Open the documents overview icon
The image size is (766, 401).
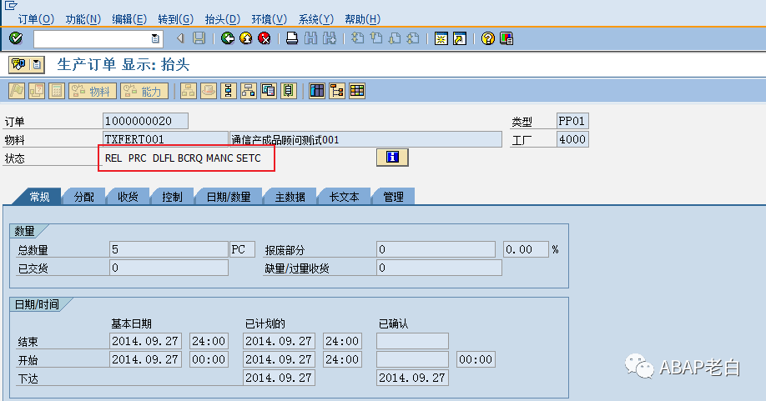point(268,91)
